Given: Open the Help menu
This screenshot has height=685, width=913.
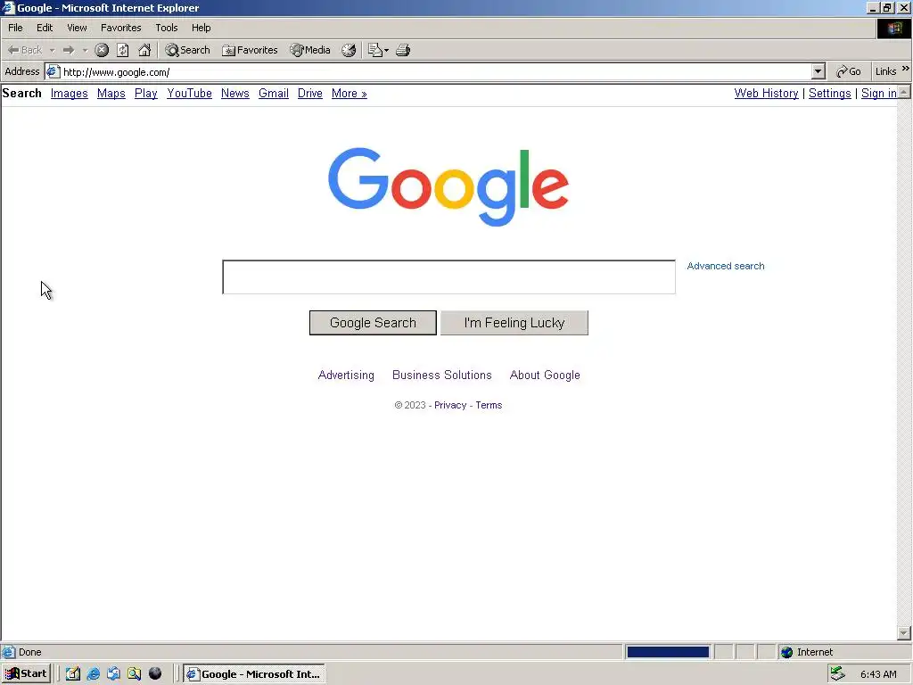Looking at the screenshot, I should [201, 28].
